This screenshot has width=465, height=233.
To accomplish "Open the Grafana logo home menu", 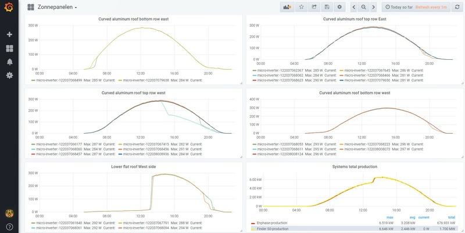I will [9, 7].
